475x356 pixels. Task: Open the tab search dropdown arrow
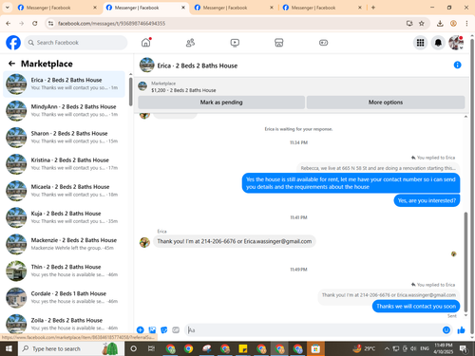click(x=8, y=8)
